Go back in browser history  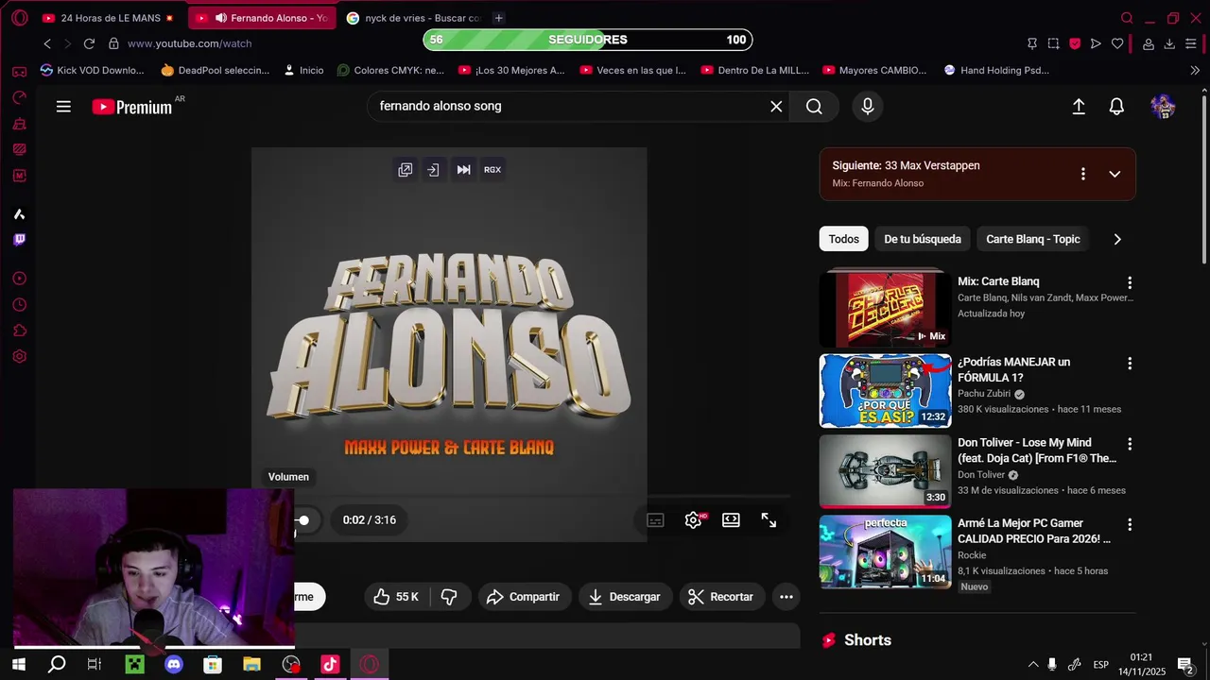(47, 43)
